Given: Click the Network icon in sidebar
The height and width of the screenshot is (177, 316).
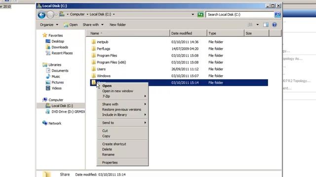Looking at the screenshot, I should pos(45,123).
